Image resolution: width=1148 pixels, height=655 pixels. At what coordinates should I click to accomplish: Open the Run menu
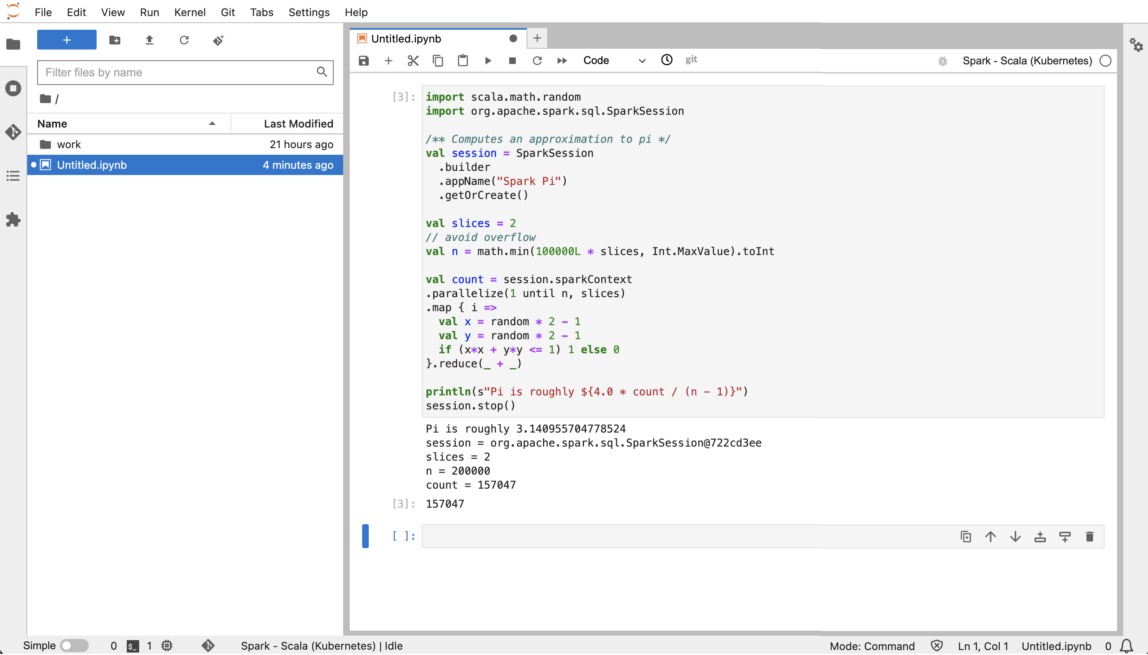[149, 12]
